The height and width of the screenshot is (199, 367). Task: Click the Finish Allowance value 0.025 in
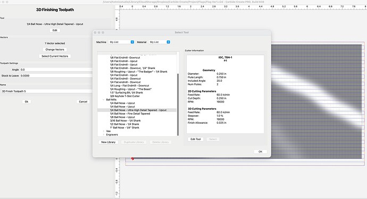point(221,123)
